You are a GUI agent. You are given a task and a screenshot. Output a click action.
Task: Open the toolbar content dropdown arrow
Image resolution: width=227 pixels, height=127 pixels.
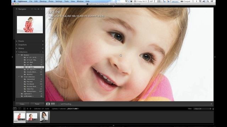(211, 104)
